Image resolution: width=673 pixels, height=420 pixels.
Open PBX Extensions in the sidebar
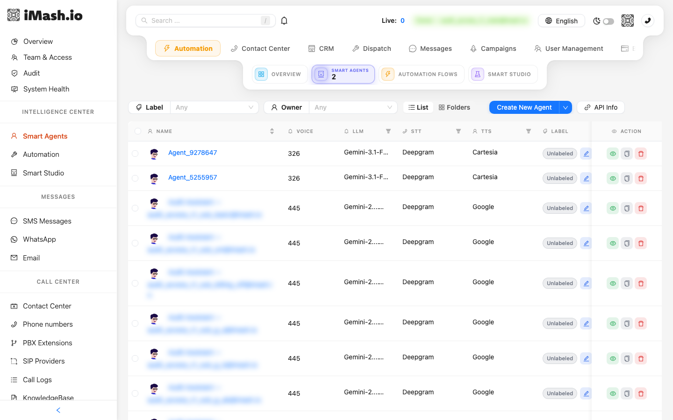coord(42,343)
